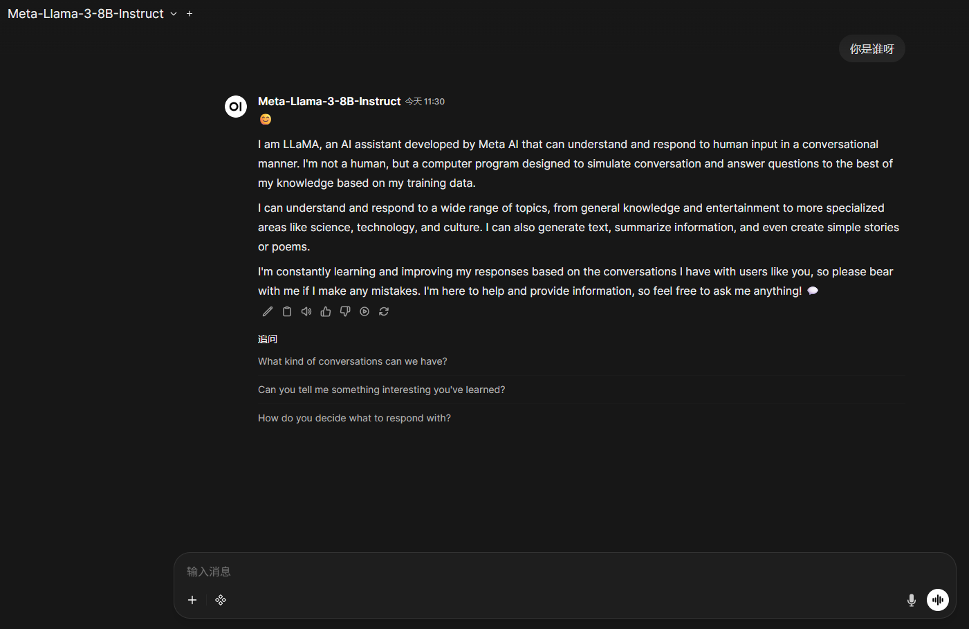Give the response a thumbs down

click(x=345, y=311)
